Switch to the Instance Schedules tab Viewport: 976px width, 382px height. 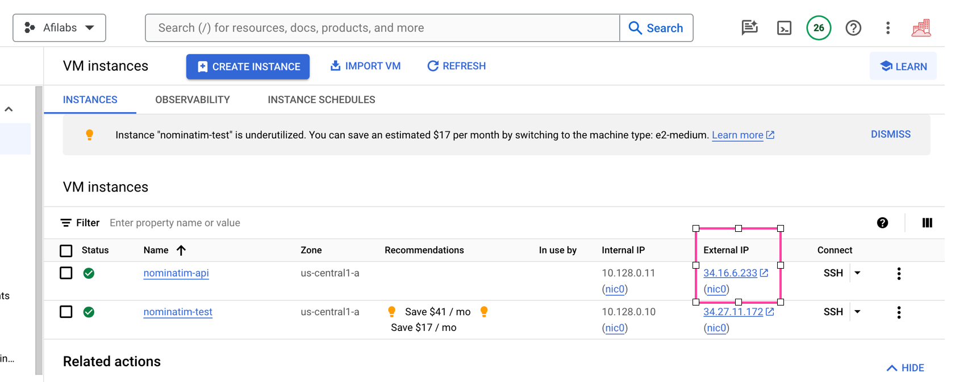point(321,100)
